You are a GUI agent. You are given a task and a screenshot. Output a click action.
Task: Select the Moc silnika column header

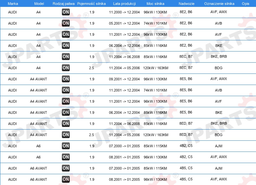click(x=155, y=4)
